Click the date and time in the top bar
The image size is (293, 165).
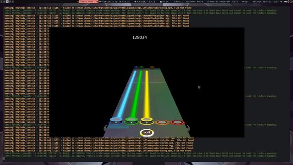[267, 1]
